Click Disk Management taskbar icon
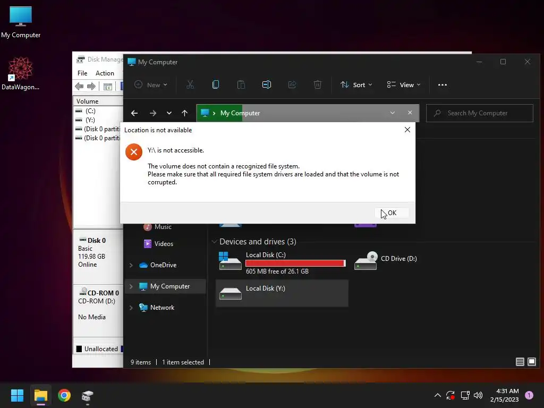The image size is (544, 408). pos(88,395)
